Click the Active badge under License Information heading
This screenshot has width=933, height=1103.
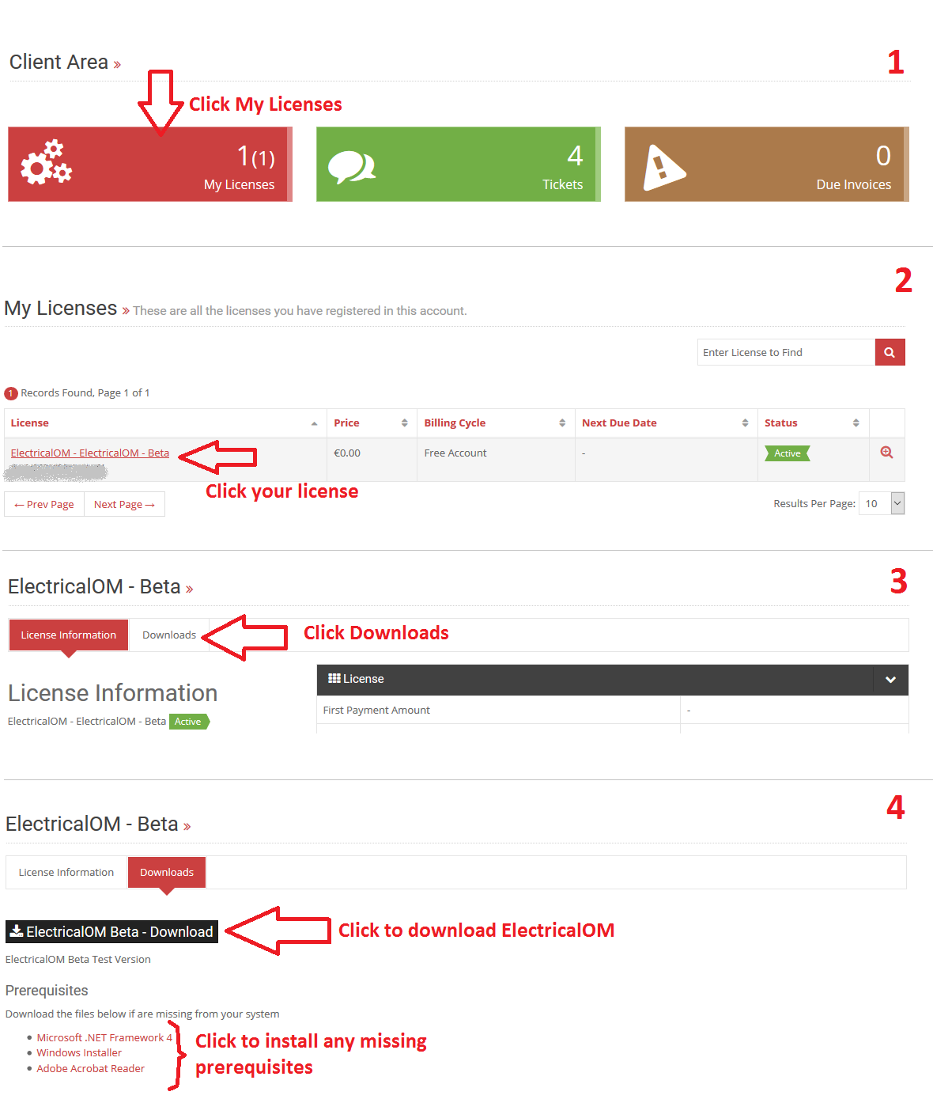[x=189, y=722]
